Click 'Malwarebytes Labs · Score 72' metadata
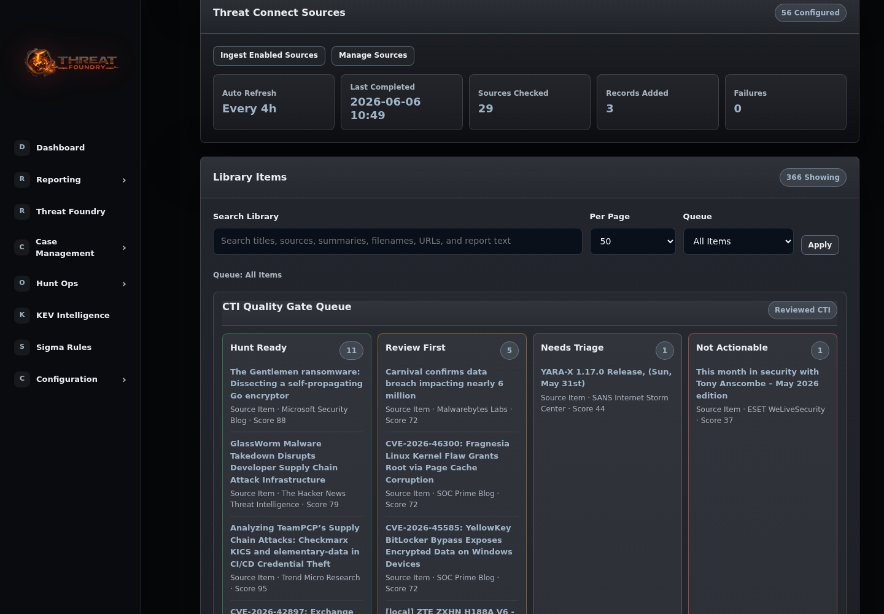The image size is (884, 614). coord(449,415)
